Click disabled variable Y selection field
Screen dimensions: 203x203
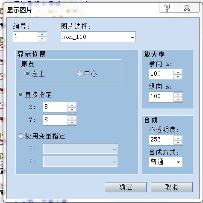(80, 162)
